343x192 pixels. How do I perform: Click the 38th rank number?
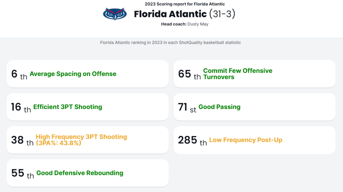[17, 140]
